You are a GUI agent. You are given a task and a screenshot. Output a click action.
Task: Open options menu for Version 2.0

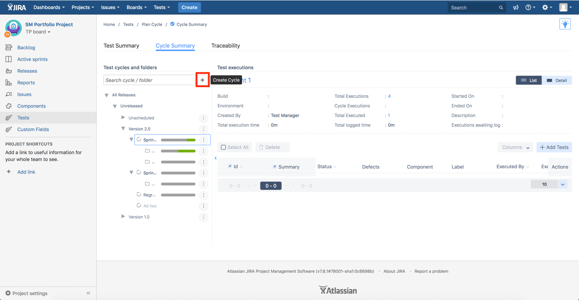(204, 129)
